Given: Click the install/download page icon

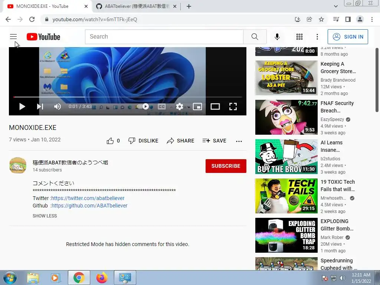Looking at the screenshot, I should click(297, 19).
